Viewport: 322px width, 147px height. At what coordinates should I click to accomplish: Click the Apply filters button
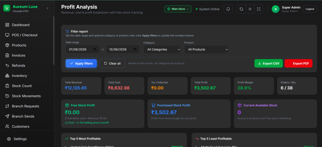[81, 63]
